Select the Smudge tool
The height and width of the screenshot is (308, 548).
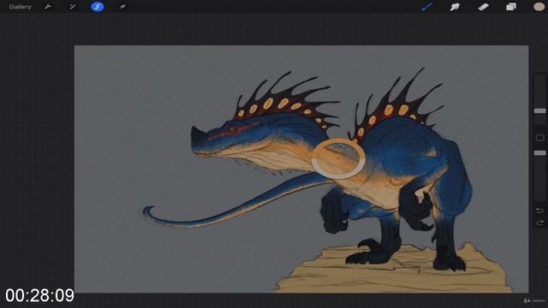coord(455,7)
